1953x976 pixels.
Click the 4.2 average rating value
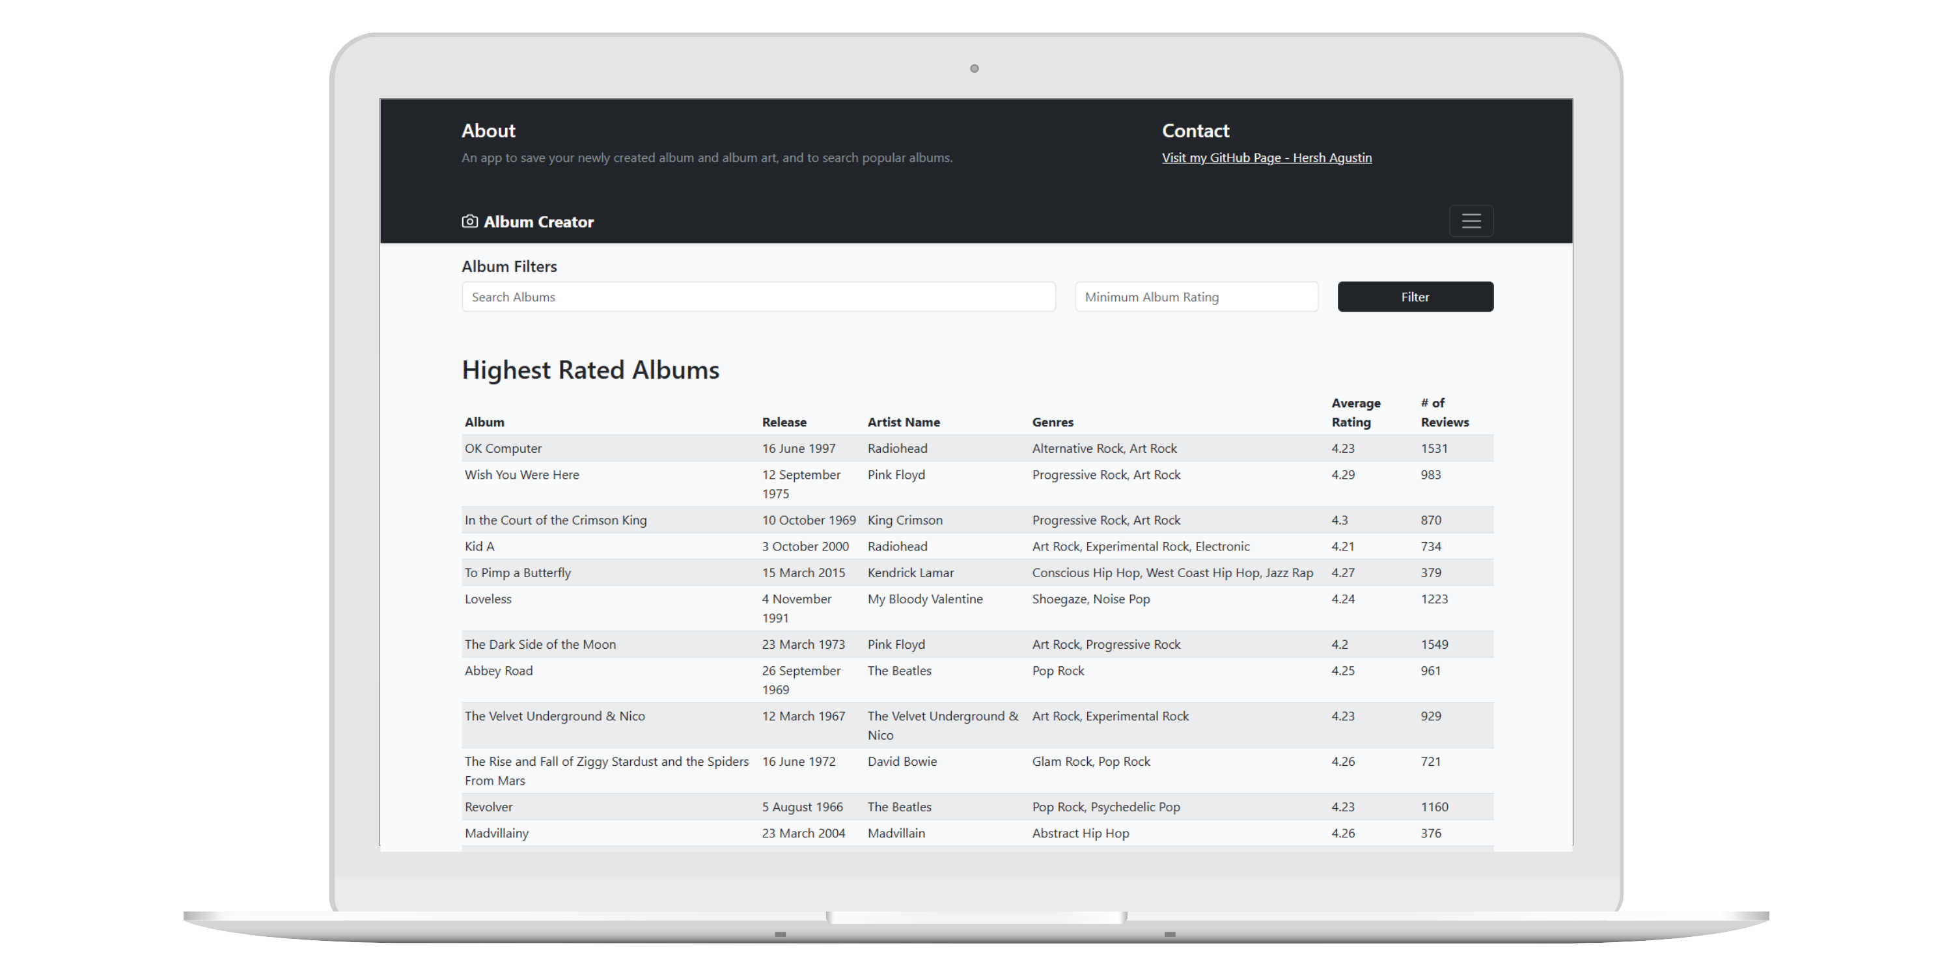click(1340, 645)
